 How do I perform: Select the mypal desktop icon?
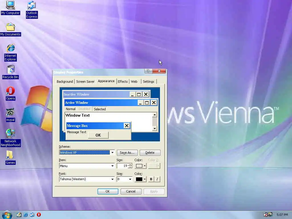[x=10, y=115]
